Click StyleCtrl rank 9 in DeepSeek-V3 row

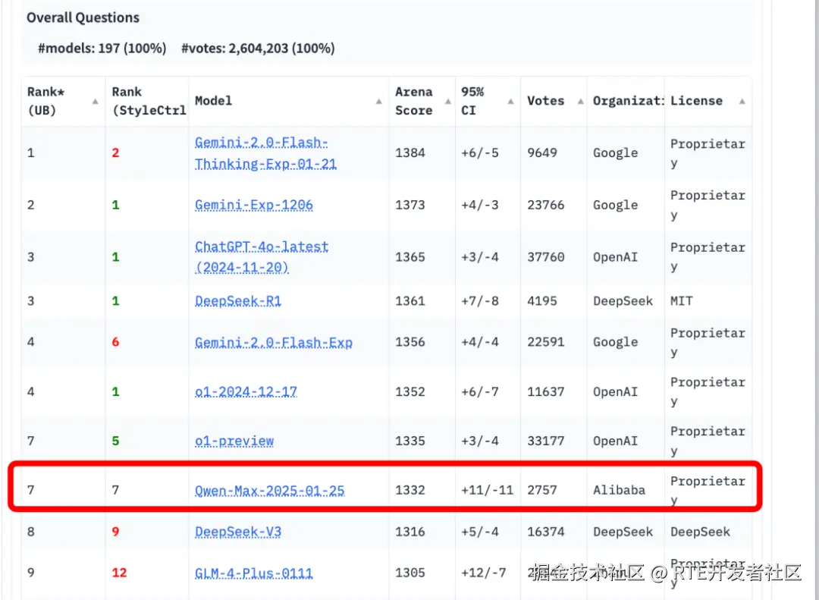click(x=115, y=532)
